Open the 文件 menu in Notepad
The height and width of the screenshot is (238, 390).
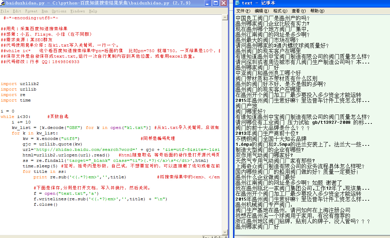coord(243,11)
